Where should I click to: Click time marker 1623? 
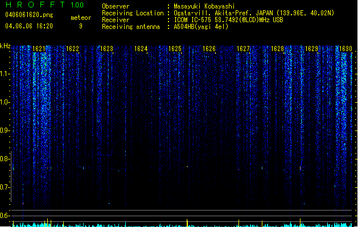click(106, 49)
